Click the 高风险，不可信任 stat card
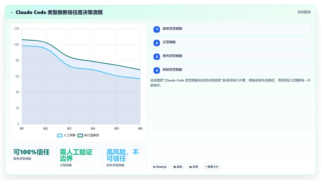Viewport: 321px width, 180px height. 125,158
